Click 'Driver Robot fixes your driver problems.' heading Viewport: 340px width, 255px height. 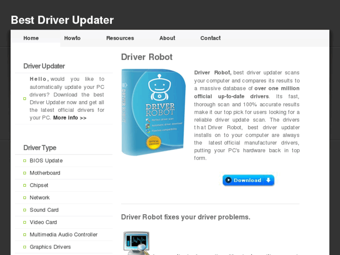[186, 217]
